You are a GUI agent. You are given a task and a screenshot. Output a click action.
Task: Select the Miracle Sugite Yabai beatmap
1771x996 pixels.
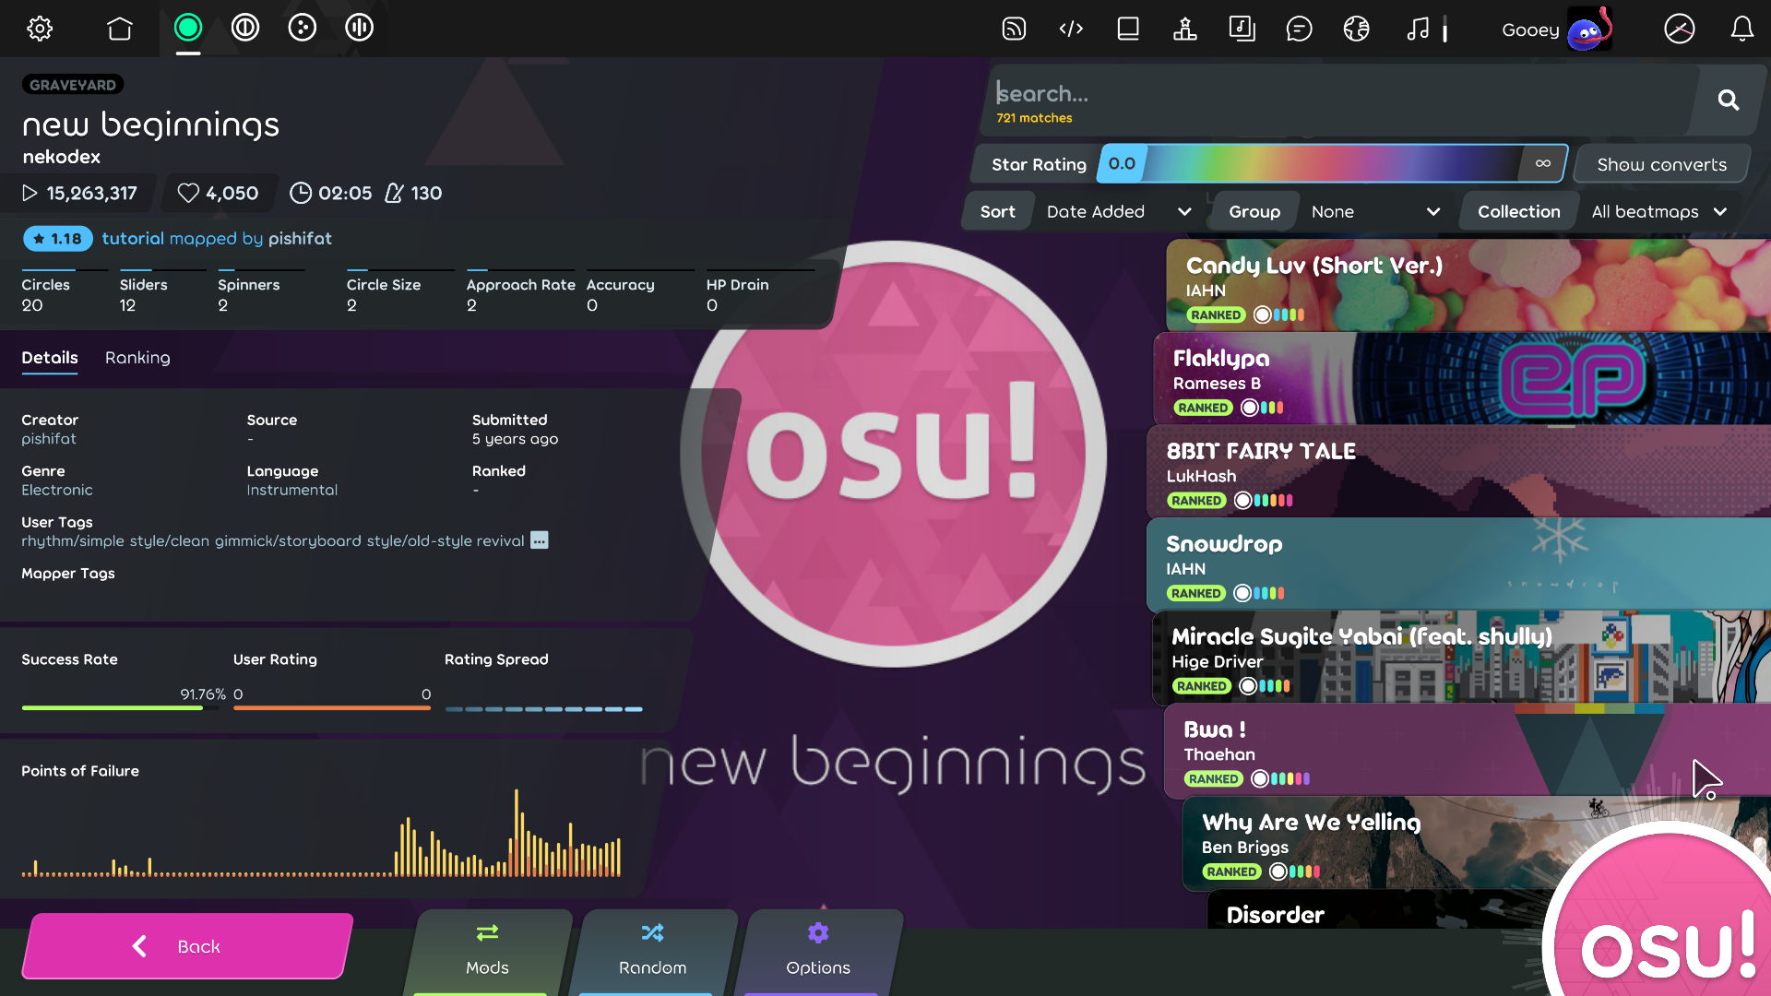[x=1461, y=658]
